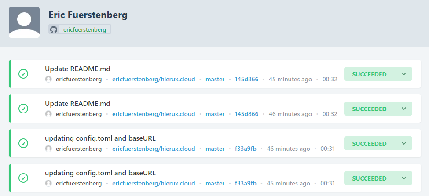Click the GitHub icon beside ericfuerstenberg
Screen dimensions: 429x196
[x=54, y=29]
